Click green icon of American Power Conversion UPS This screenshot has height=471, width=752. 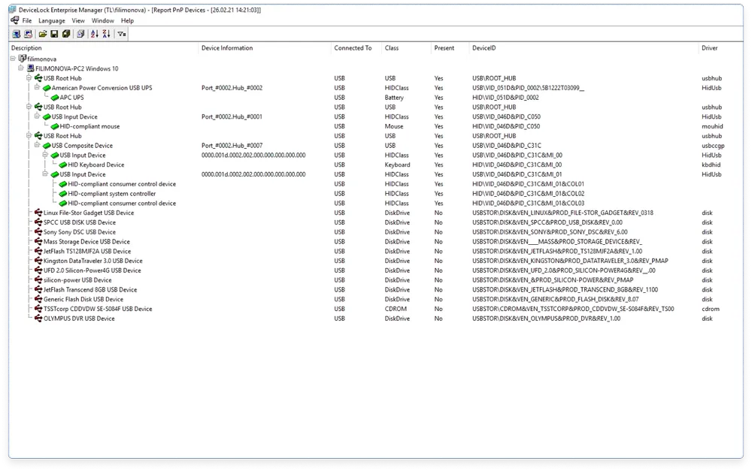click(47, 88)
